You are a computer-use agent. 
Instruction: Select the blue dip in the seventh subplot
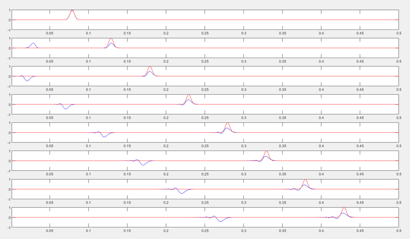(181, 193)
